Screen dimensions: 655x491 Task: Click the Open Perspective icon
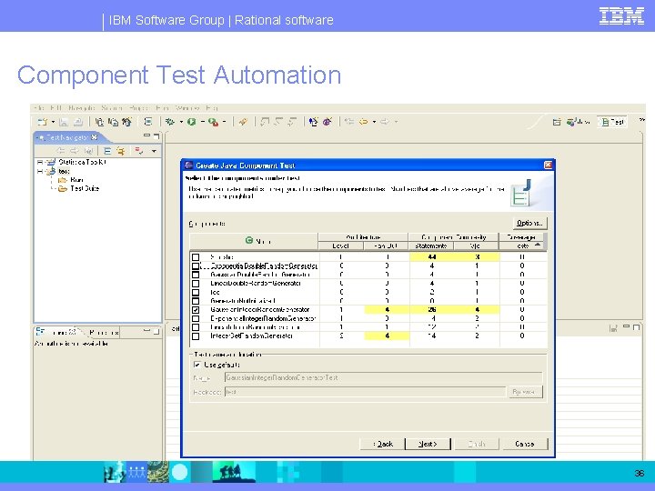click(557, 122)
